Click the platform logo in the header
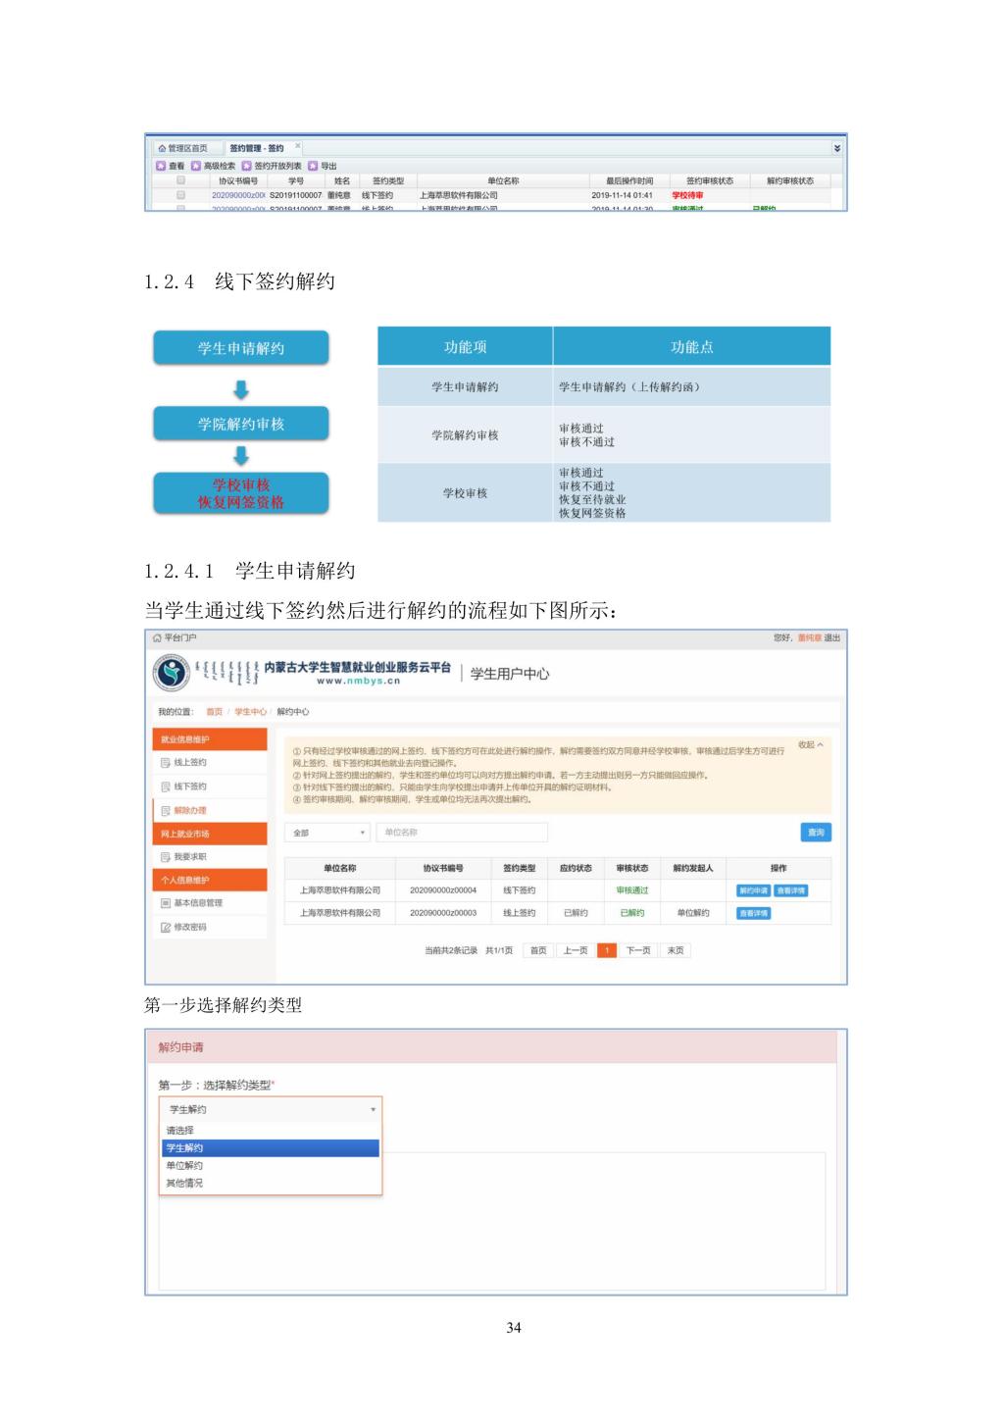This screenshot has height=1420, width=1004. coord(172,673)
